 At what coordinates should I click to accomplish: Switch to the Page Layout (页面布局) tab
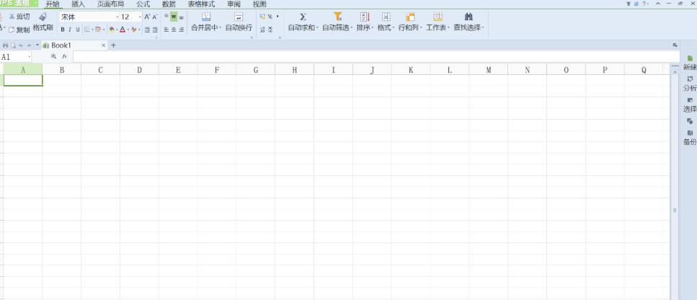[111, 4]
